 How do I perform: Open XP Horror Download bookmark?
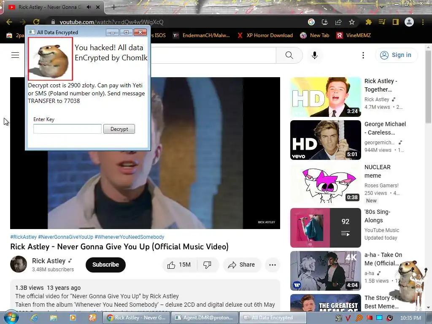pos(265,35)
